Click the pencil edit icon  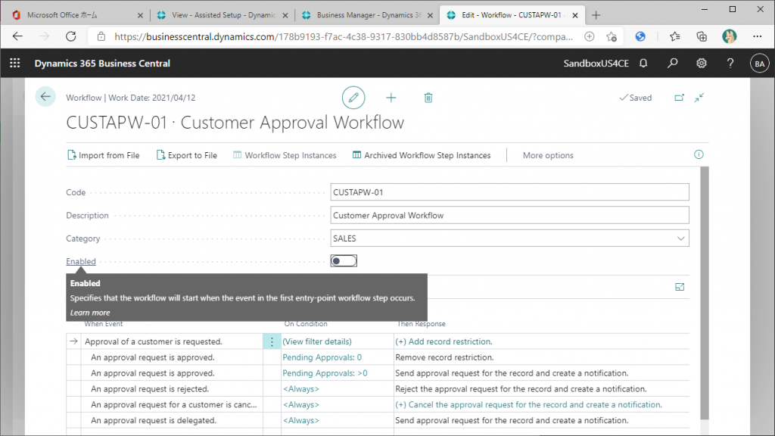click(x=353, y=98)
